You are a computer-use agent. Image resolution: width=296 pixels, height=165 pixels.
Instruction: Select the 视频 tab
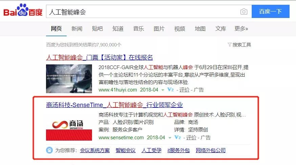[180, 28]
